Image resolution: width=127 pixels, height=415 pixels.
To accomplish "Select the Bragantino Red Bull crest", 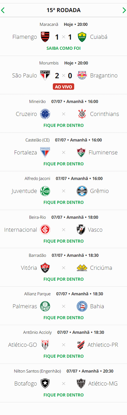I will tap(82, 75).
